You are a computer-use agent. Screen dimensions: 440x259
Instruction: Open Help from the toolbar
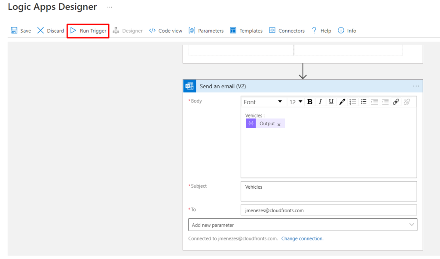[321, 30]
